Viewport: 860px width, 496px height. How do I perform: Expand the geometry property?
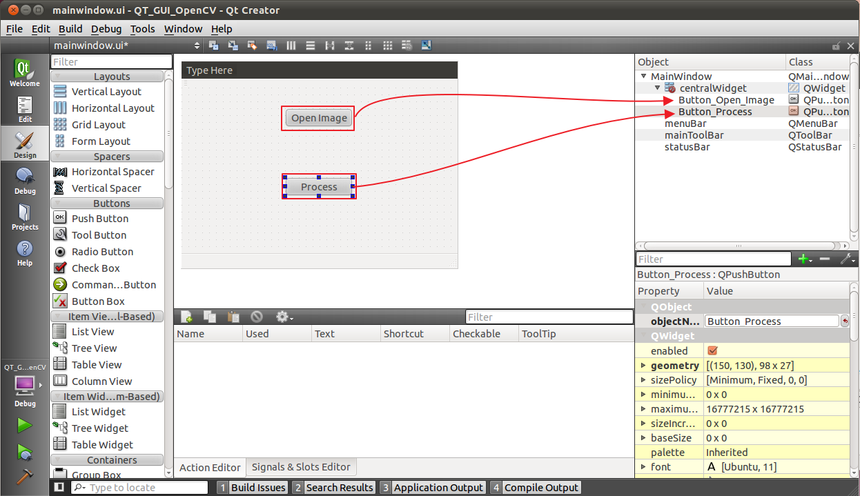643,366
